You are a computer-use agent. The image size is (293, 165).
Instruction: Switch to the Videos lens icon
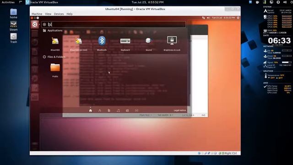point(136,110)
